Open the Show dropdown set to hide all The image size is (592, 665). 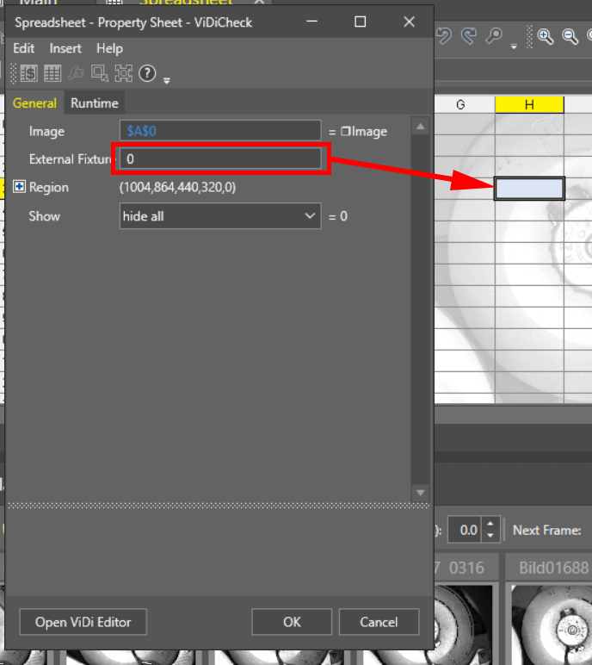(x=220, y=216)
